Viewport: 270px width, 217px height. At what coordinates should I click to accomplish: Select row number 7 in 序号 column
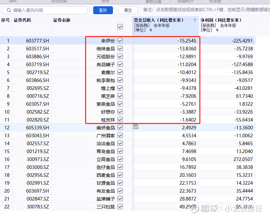tap(8, 88)
